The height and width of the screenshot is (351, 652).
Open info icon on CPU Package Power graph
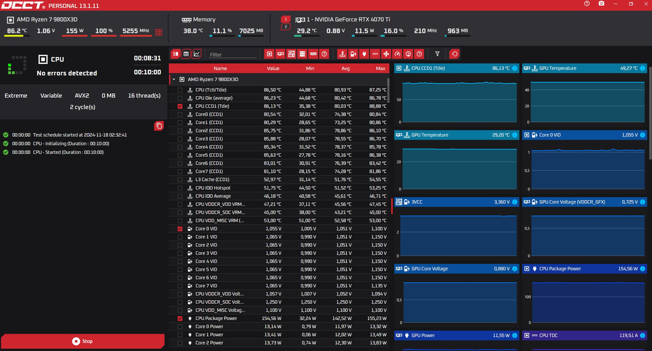click(642, 268)
